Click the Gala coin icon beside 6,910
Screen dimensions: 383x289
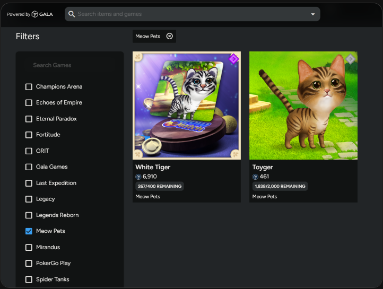click(x=138, y=177)
